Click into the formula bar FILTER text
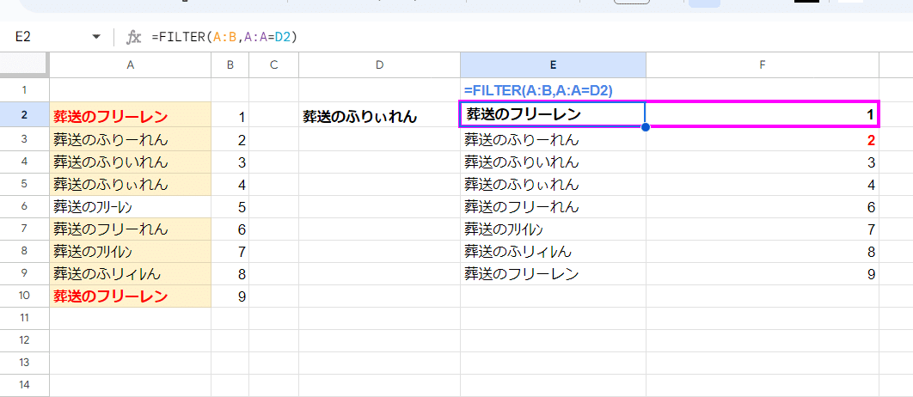913x397 pixels. pyautogui.click(x=224, y=37)
